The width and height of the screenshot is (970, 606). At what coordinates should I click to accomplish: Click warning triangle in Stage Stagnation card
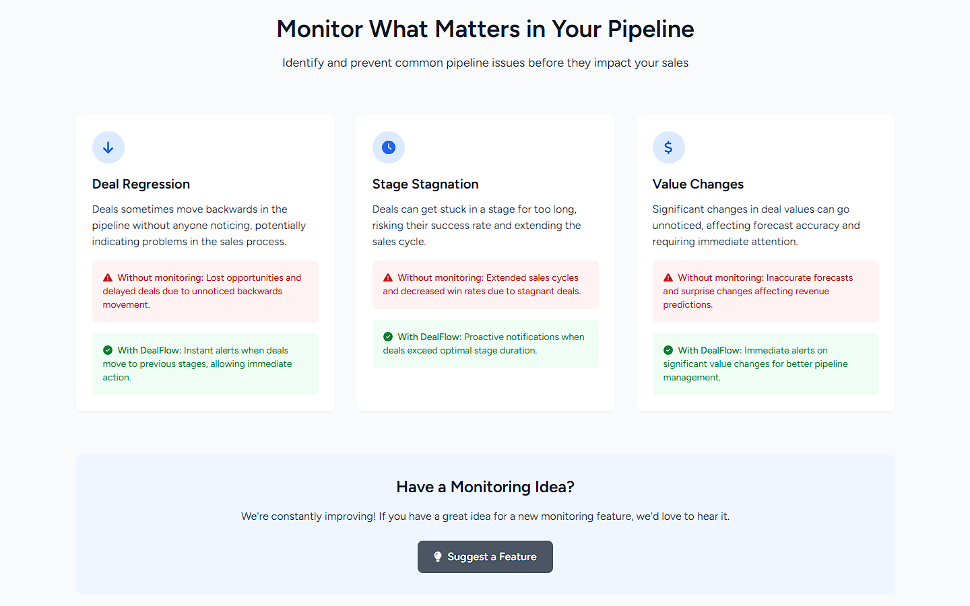tap(388, 277)
